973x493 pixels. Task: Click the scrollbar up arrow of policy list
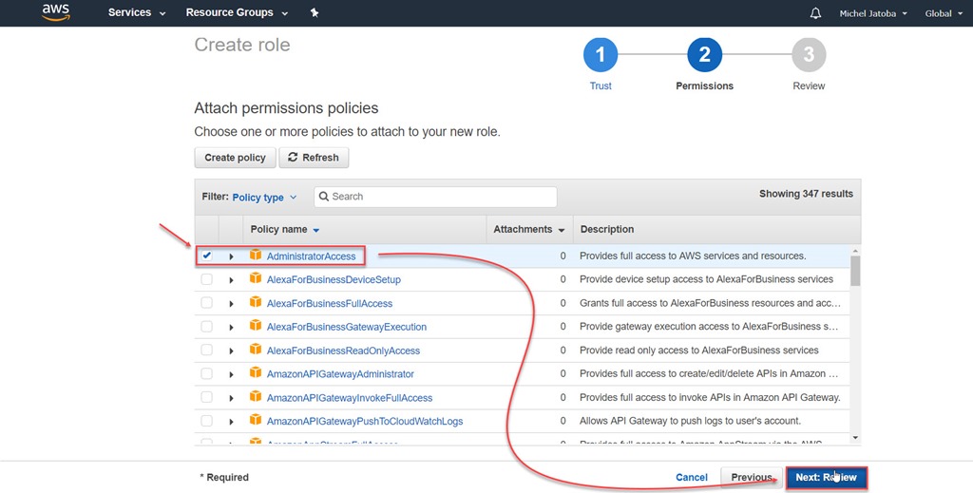(x=855, y=251)
